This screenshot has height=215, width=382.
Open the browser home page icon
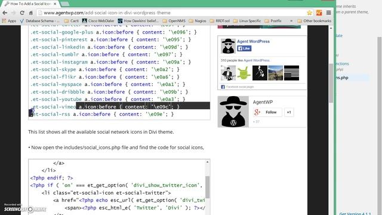31,13
